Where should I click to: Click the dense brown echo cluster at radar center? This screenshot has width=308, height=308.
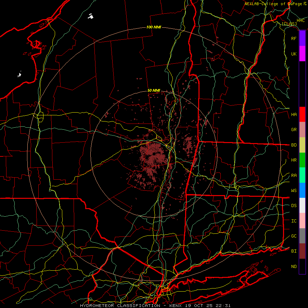[x=154, y=155]
